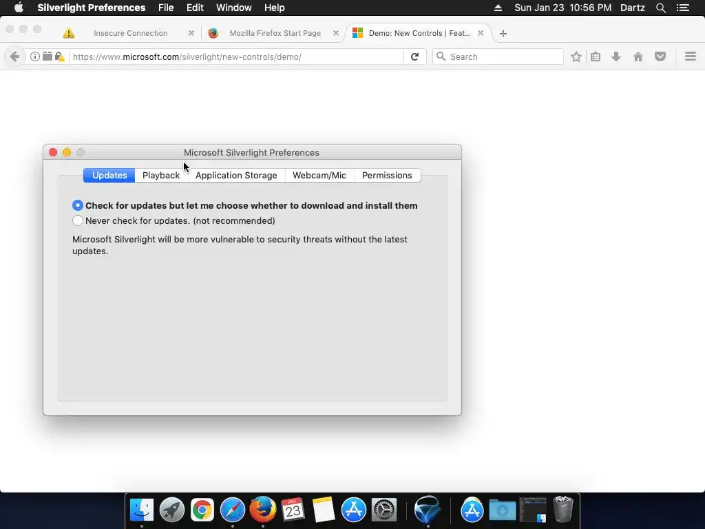Open the Apple menu
This screenshot has height=529, width=705.
[19, 8]
